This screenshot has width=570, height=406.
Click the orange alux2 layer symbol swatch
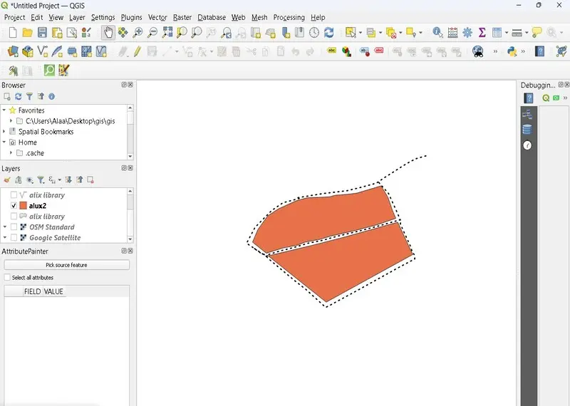[x=24, y=206]
